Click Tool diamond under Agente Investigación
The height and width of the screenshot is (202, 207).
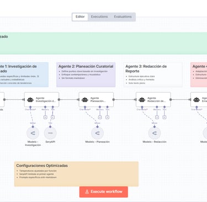52,107
